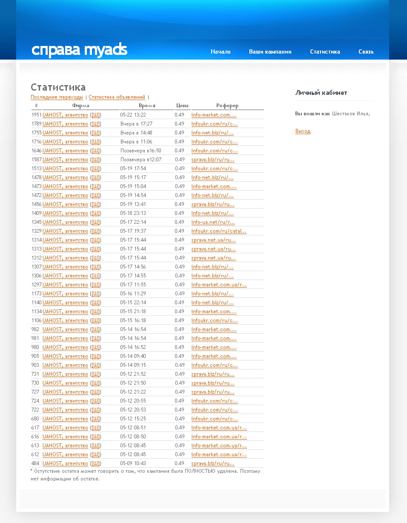Open UAHOST, агентство link in row 727
Screen dimensions: 407x523
pyautogui.click(x=65, y=392)
